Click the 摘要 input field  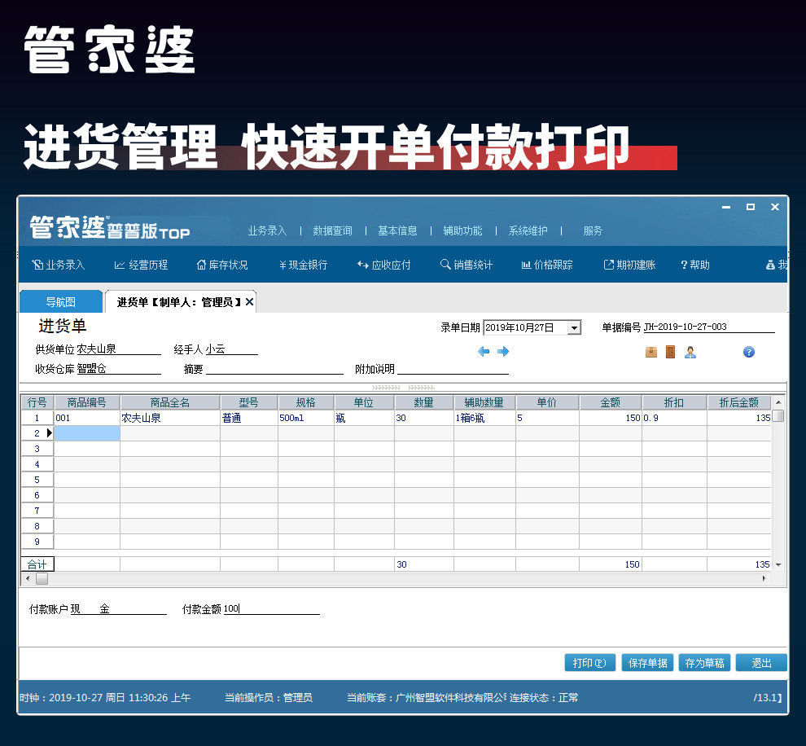pyautogui.click(x=274, y=369)
